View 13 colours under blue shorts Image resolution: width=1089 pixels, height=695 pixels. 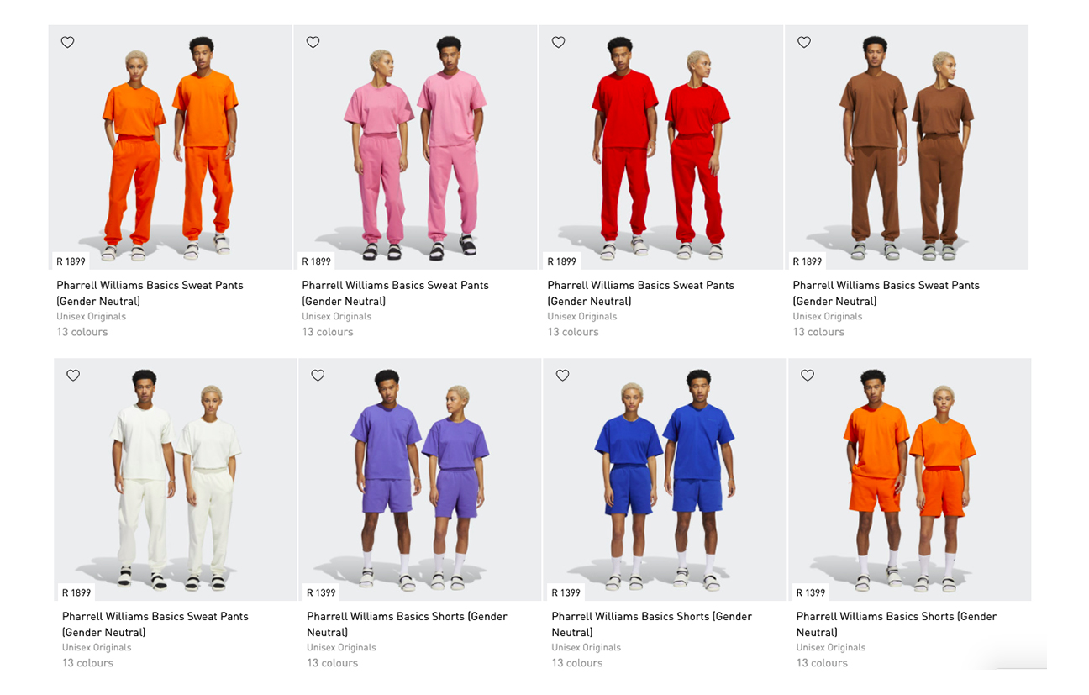[x=577, y=663]
